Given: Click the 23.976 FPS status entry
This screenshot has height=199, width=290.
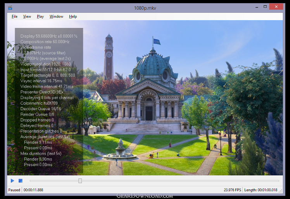Looking at the screenshot, I should pos(233,190).
